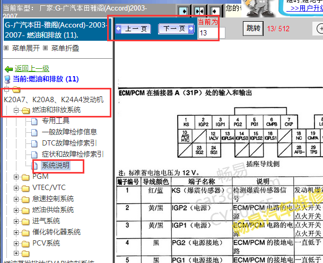This screenshot has width=323, height=263.
Task: Open DTC故障检修索引 page
Action: pos(69,143)
